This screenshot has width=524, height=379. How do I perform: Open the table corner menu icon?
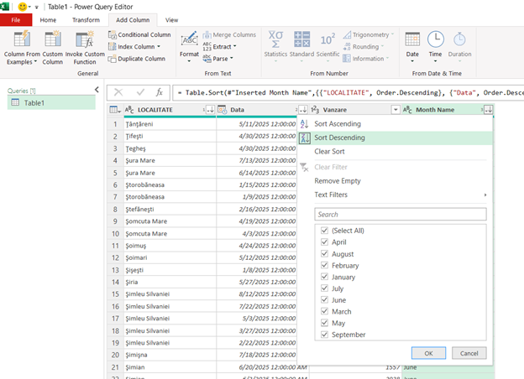pyautogui.click(x=115, y=110)
